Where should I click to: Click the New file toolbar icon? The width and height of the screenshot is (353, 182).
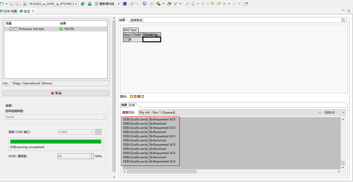coord(2,4)
